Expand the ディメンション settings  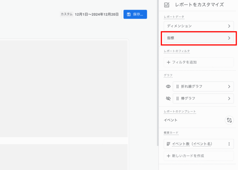[199, 26]
